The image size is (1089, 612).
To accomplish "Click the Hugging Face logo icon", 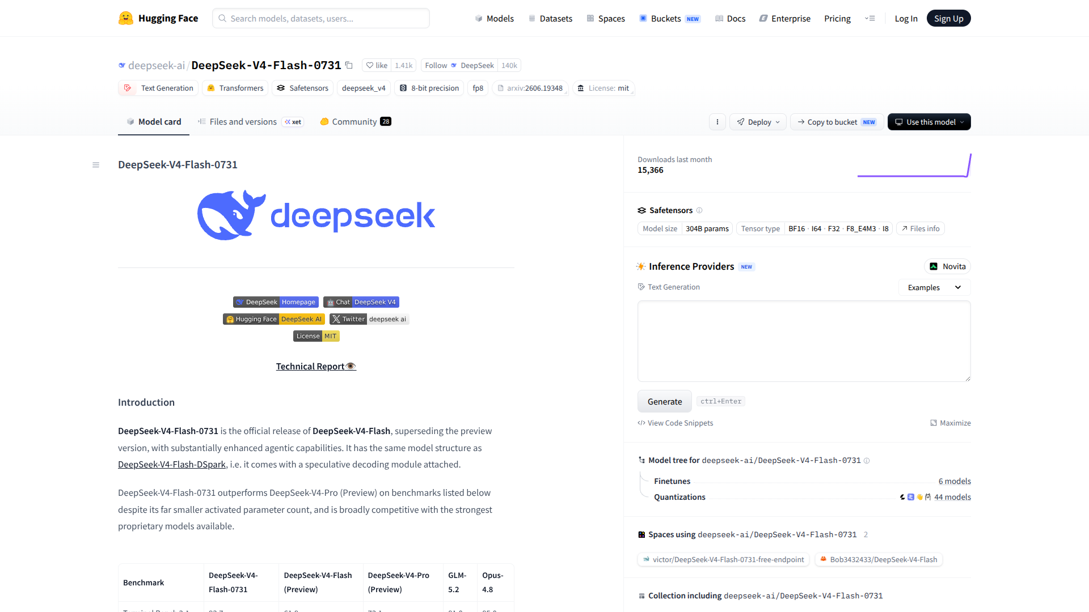I will pyautogui.click(x=125, y=18).
